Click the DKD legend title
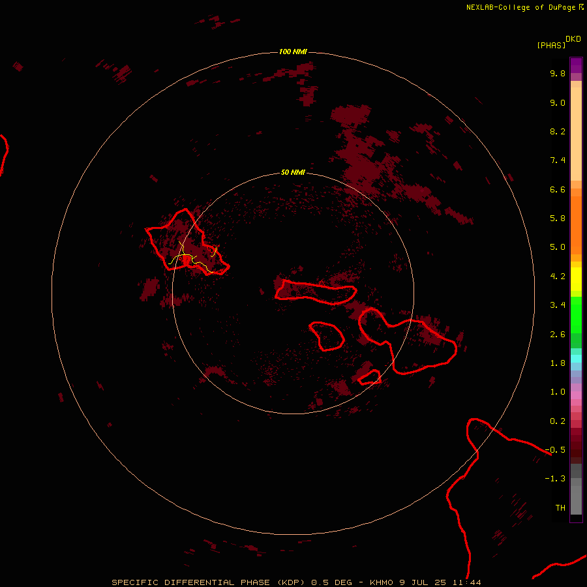 tap(573, 38)
